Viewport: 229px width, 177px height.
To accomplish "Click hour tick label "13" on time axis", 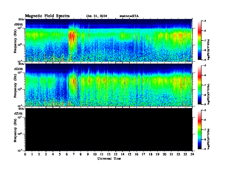I will tap(116, 154).
